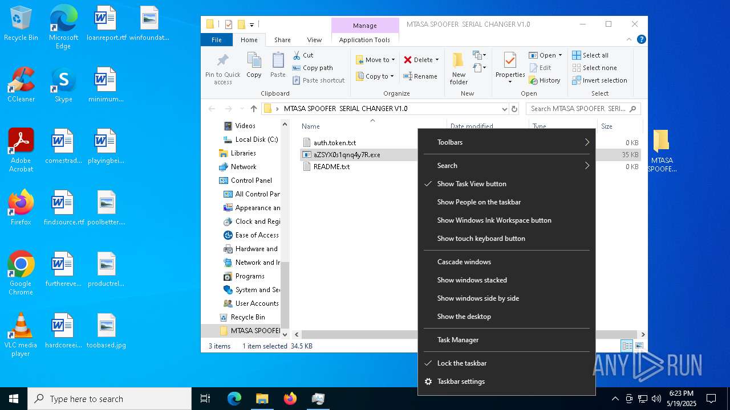
Task: Collapse the ribbon with chevron
Action: pyautogui.click(x=629, y=39)
